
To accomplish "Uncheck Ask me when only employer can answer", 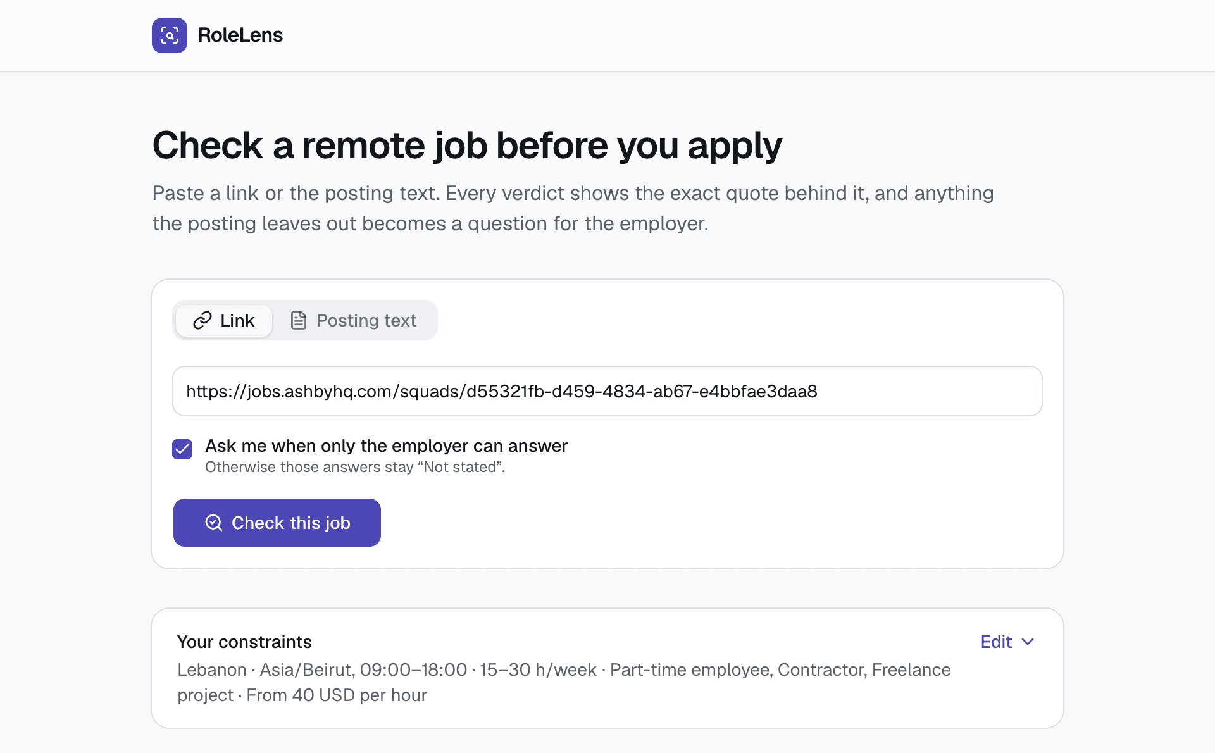I will (182, 449).
